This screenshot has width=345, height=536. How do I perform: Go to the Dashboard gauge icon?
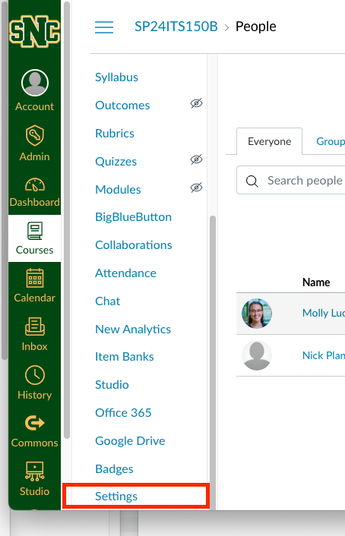[x=34, y=184]
